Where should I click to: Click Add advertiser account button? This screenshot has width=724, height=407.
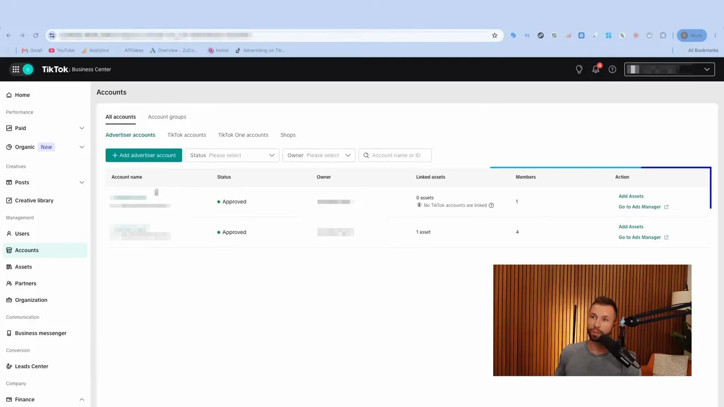tap(144, 155)
